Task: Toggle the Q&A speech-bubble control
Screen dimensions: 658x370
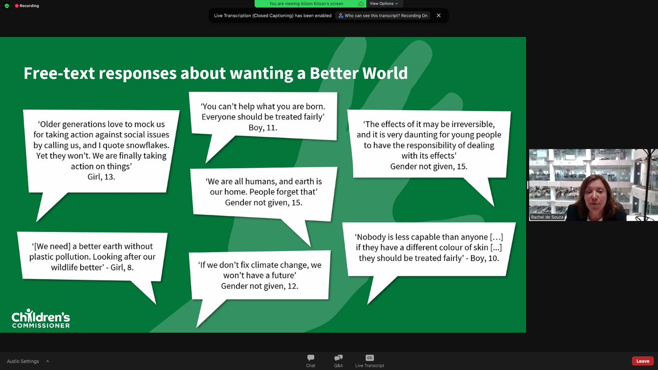Action: [338, 356]
